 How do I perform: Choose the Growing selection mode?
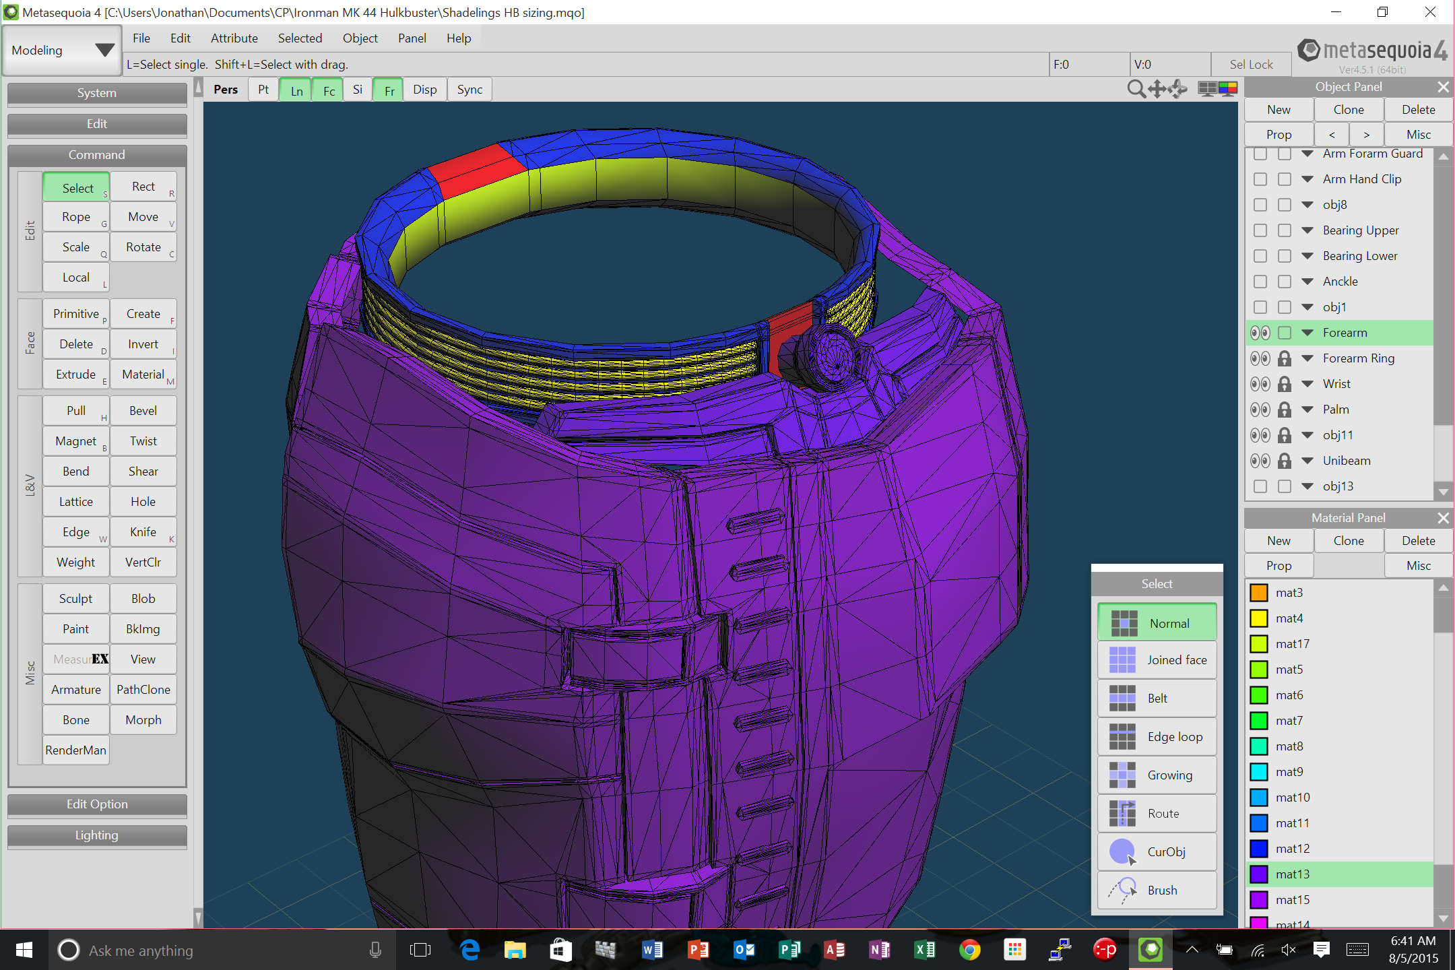click(1157, 775)
